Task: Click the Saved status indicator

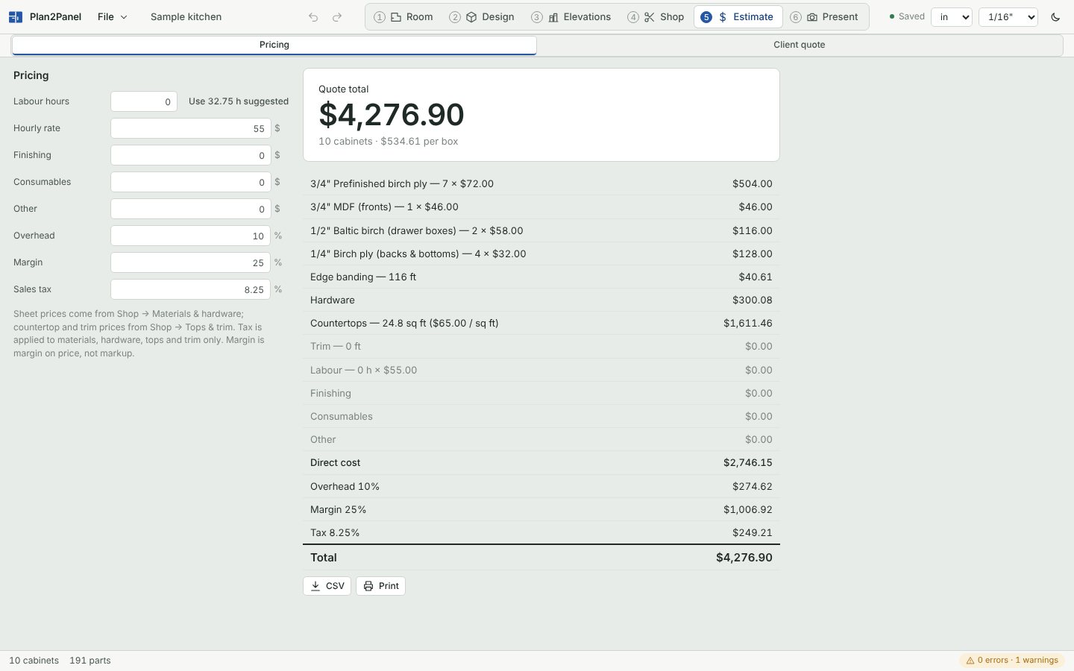Action: click(907, 16)
